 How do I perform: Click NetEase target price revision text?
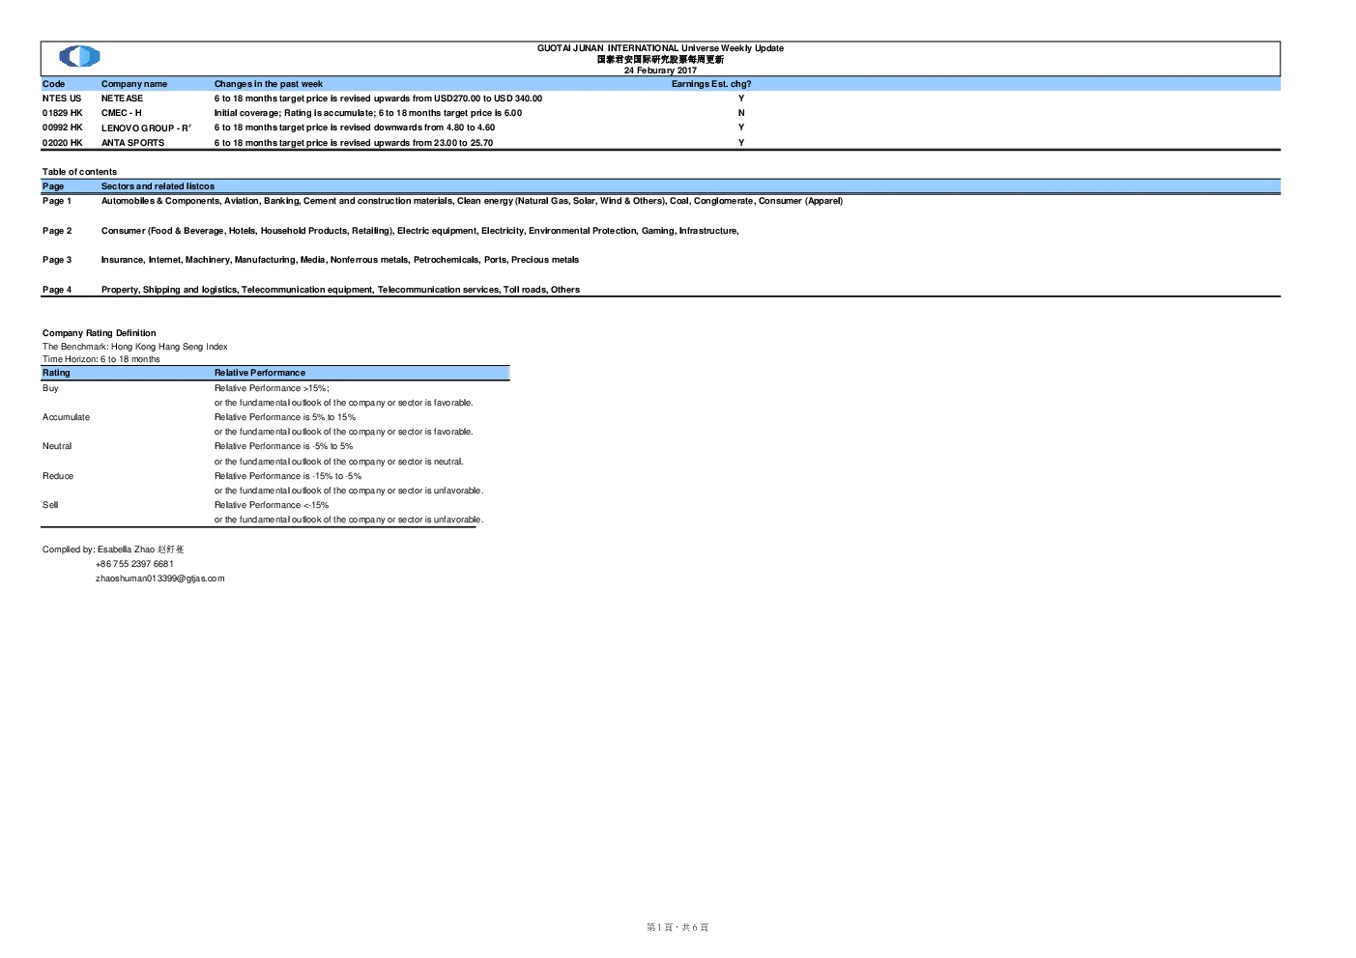click(378, 99)
